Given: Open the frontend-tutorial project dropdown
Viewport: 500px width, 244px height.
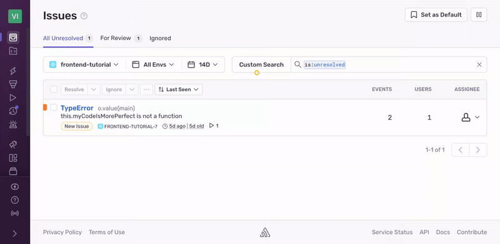Looking at the screenshot, I should (x=84, y=65).
